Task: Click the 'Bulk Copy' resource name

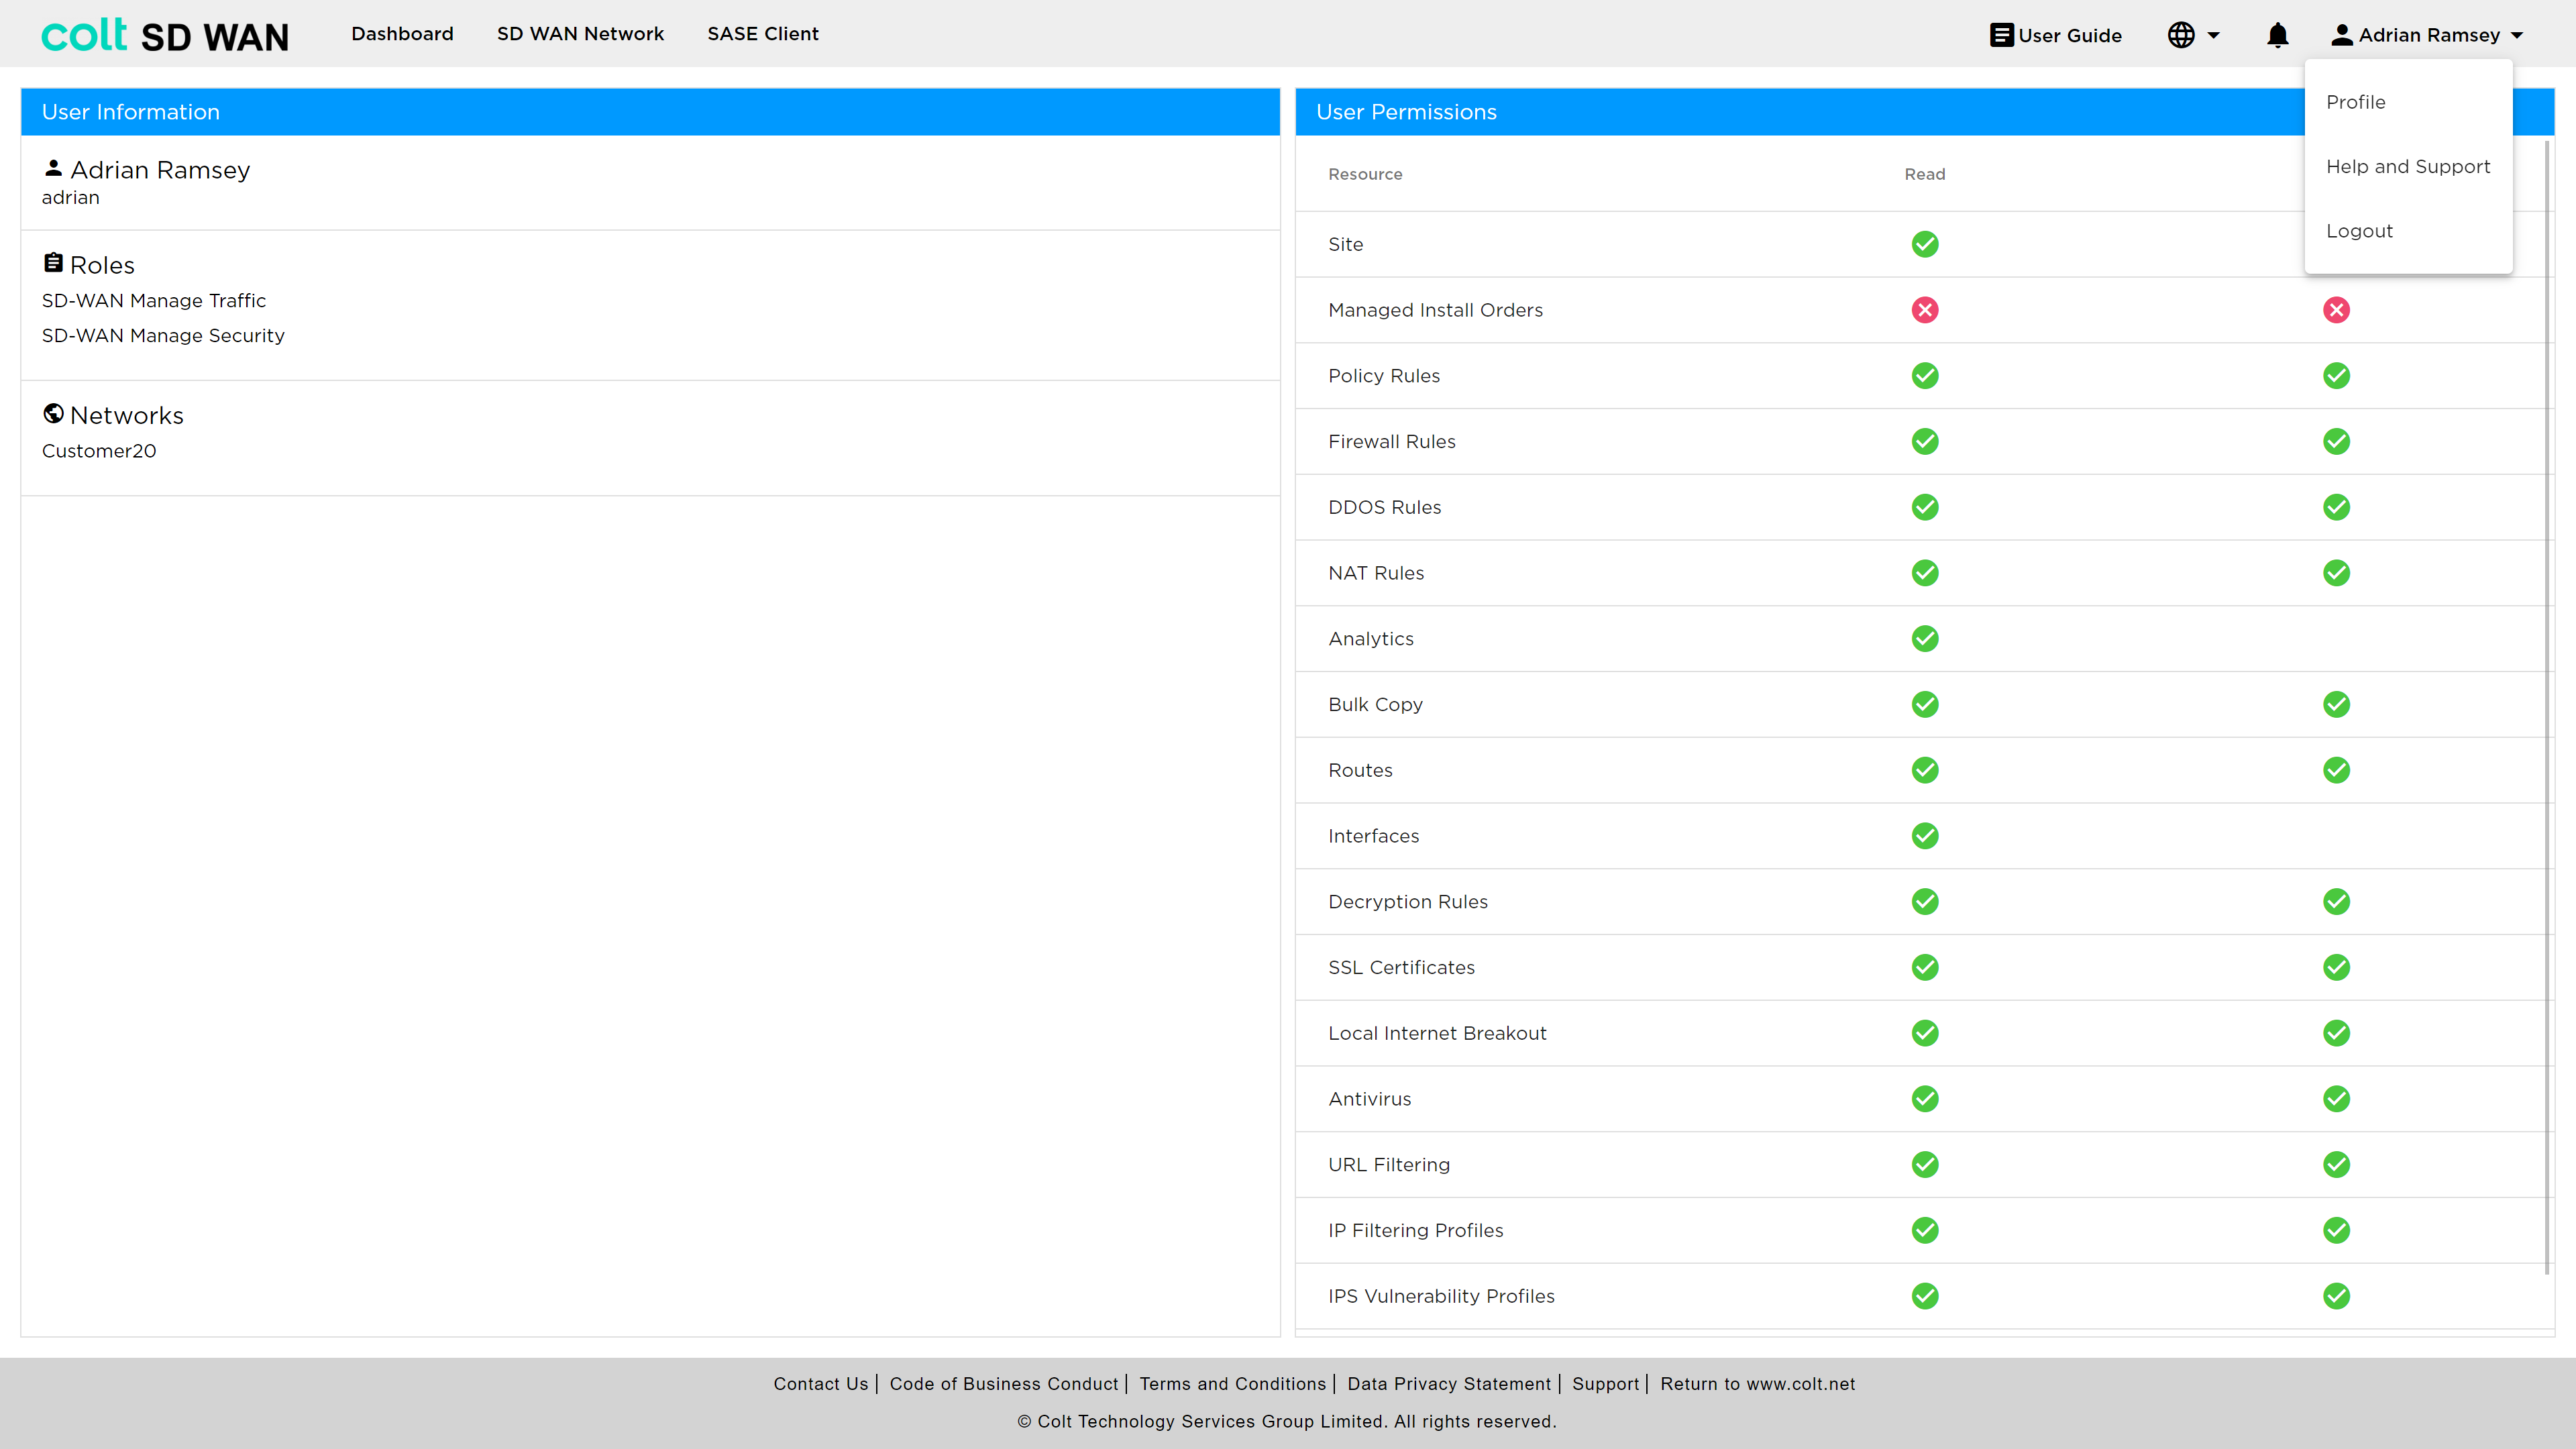Action: pos(1375,705)
